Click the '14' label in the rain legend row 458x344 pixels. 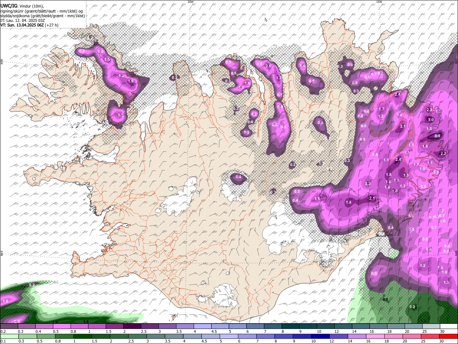[351, 341]
